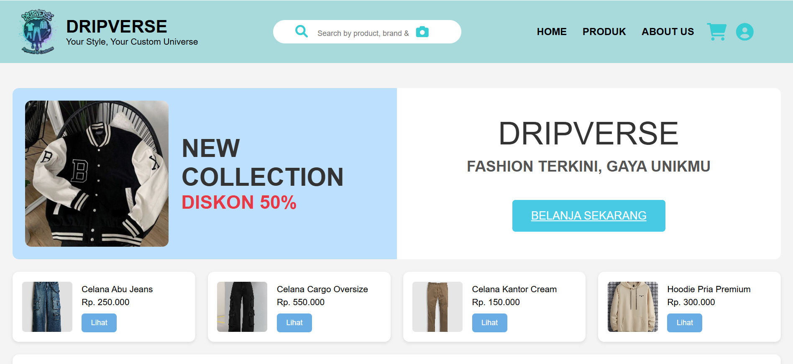
Task: View the Hoodie Pria Premium product
Action: coord(685,323)
